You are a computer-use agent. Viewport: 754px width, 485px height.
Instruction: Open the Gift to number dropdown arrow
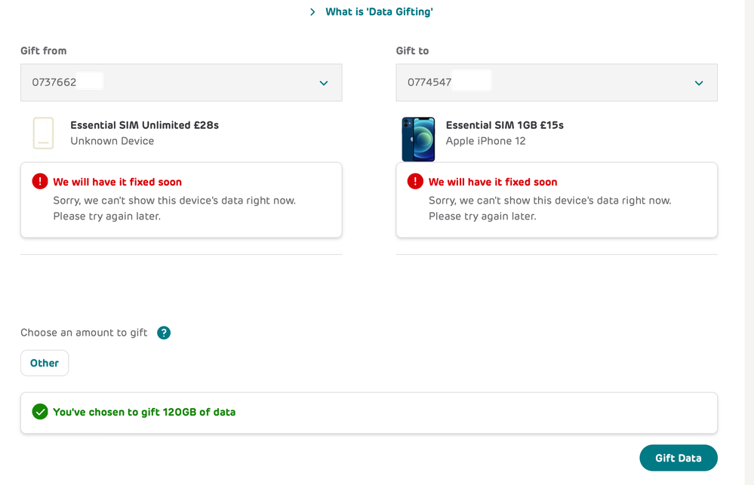point(699,83)
